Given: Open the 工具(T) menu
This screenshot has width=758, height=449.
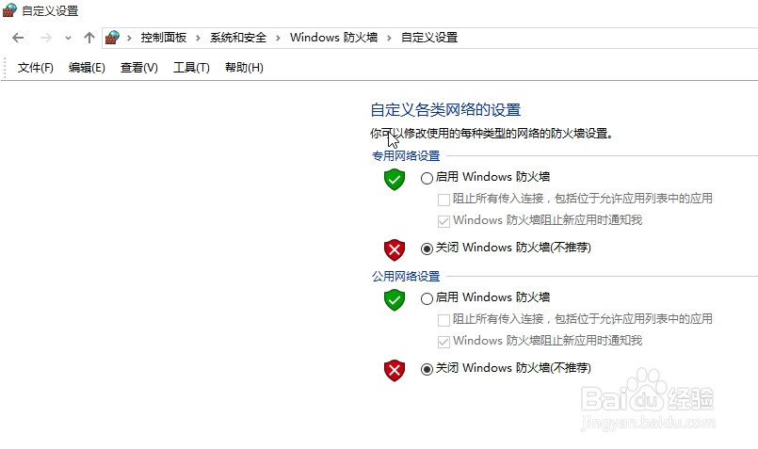Looking at the screenshot, I should [x=191, y=68].
